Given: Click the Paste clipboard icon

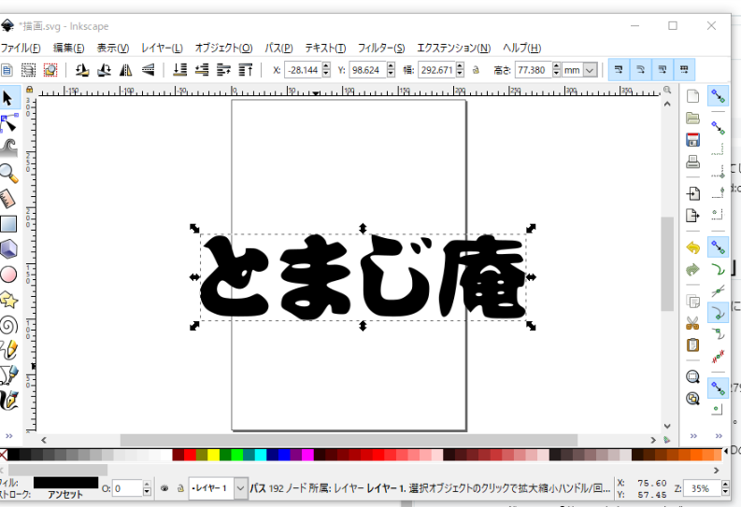Looking at the screenshot, I should click(x=692, y=345).
